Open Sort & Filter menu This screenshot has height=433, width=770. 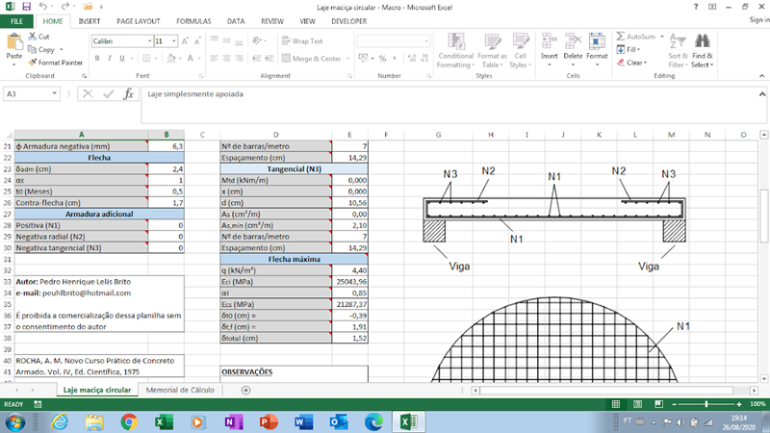tap(678, 51)
